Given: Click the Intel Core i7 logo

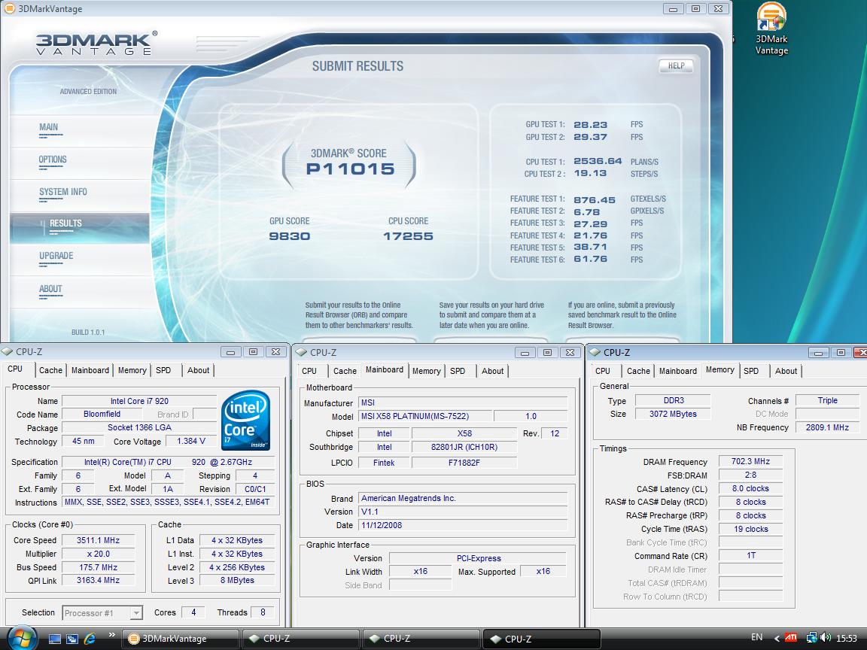Looking at the screenshot, I should click(245, 420).
